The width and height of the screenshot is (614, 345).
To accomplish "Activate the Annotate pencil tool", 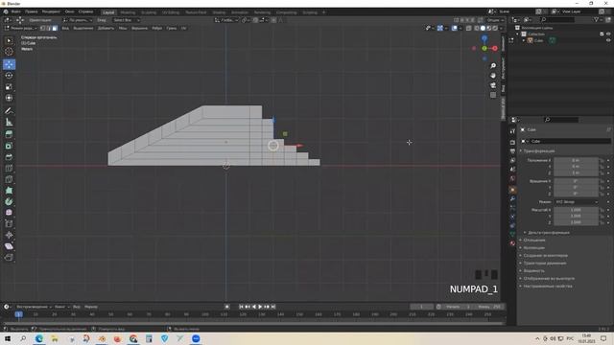I will pos(9,111).
